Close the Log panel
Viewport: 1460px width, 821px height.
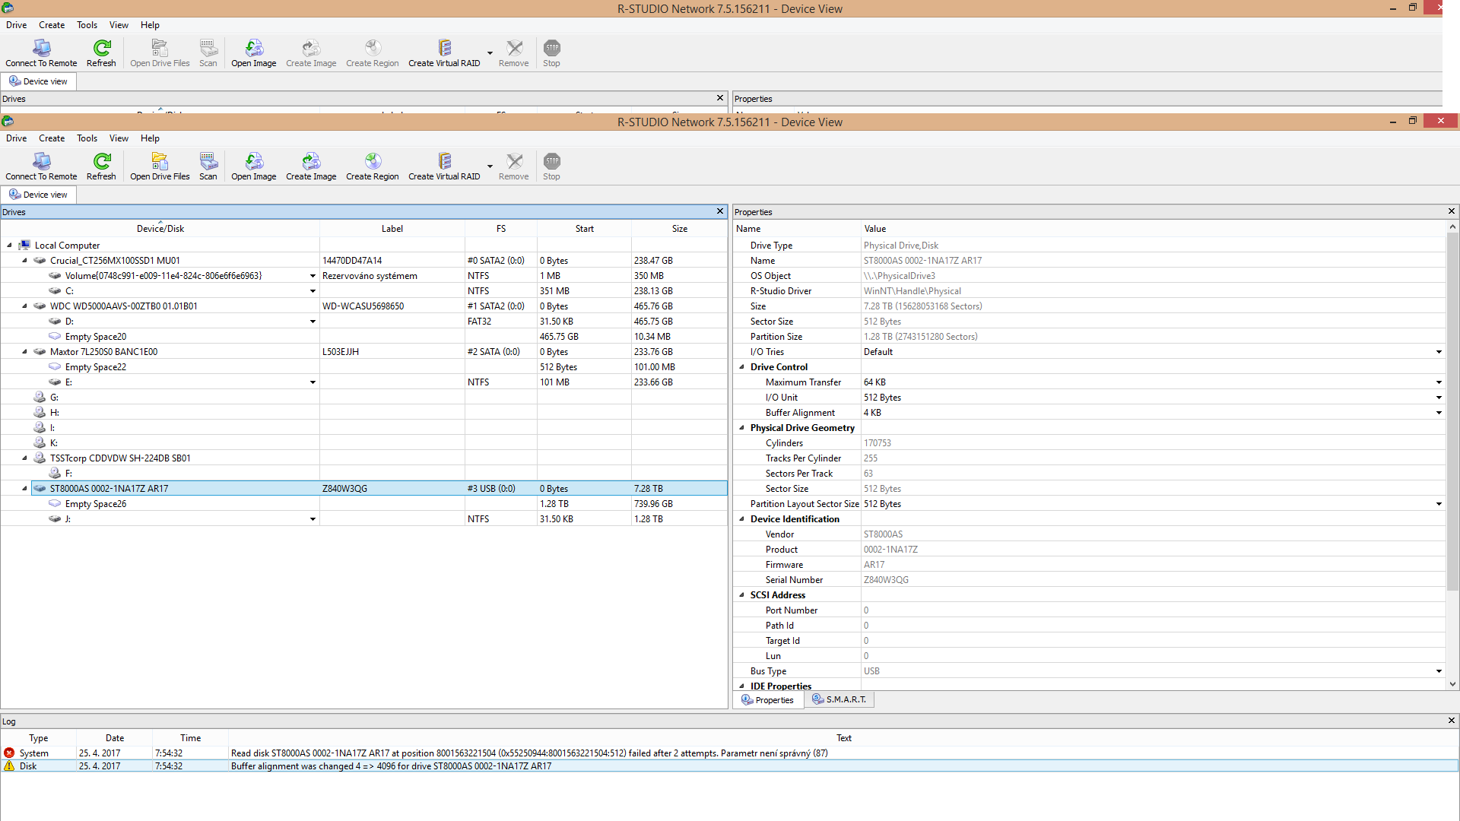coord(1451,721)
